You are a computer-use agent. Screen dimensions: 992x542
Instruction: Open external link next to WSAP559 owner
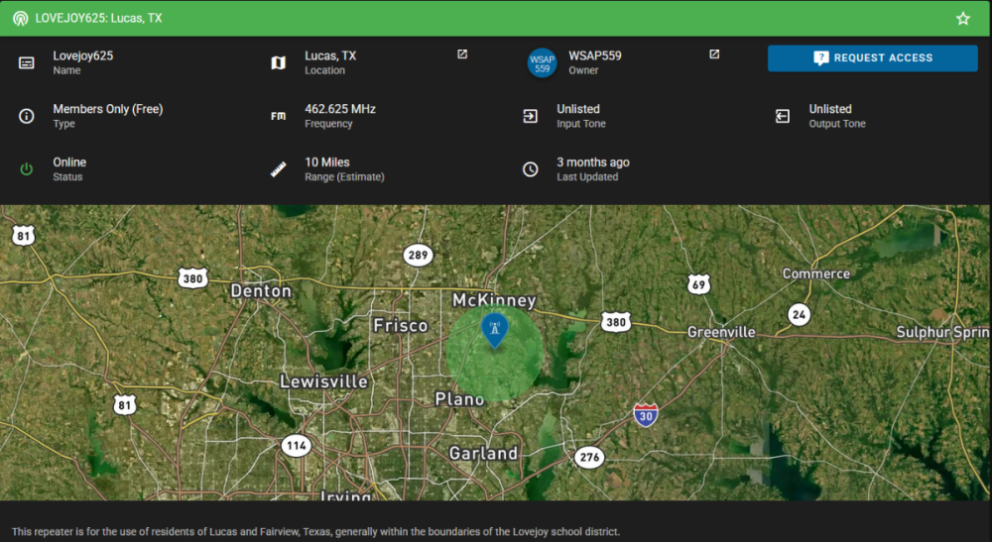click(x=714, y=54)
